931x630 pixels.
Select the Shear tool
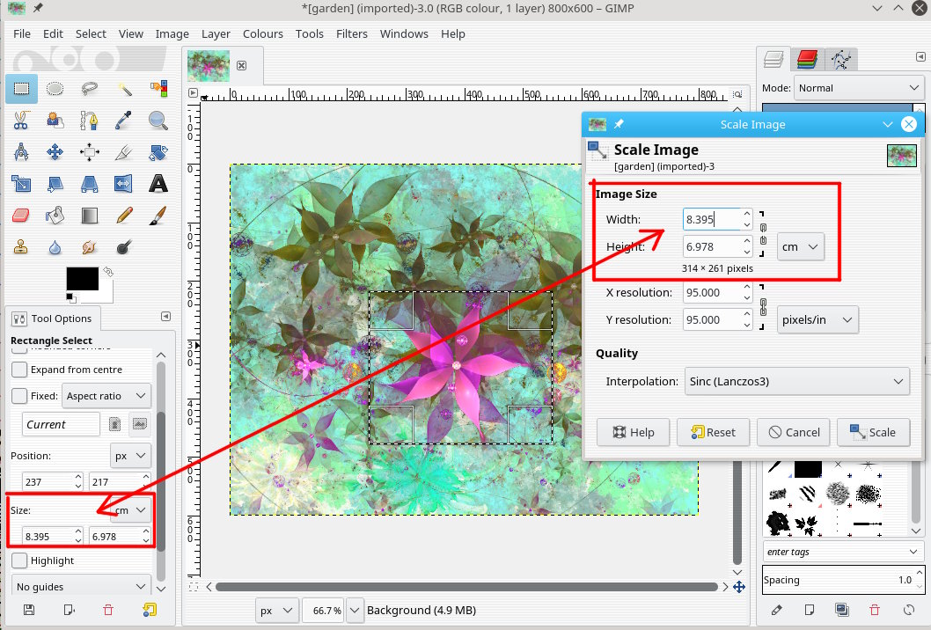(x=55, y=184)
